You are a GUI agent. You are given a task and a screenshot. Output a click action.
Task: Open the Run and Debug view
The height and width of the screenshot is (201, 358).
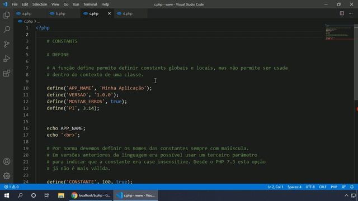pyautogui.click(x=7, y=59)
